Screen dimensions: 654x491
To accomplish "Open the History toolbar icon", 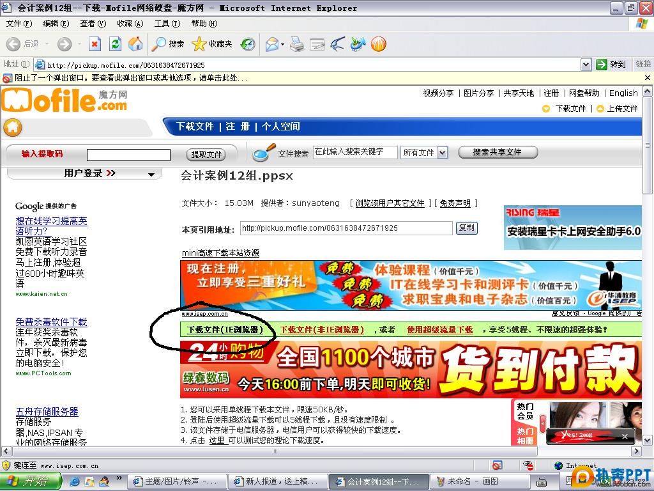I will click(248, 44).
